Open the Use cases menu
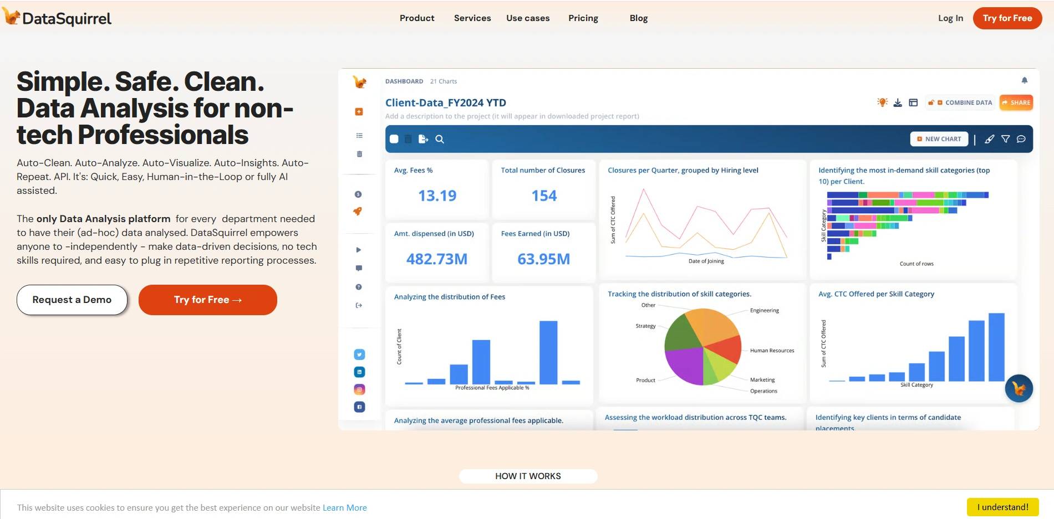Viewport: 1054px width, 519px height. pos(528,18)
